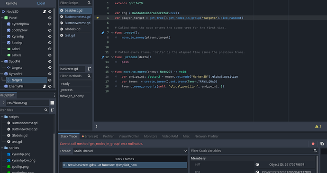This screenshot has width=327, height=173.
Task: Click the Panel node icon
Action: (6, 18)
